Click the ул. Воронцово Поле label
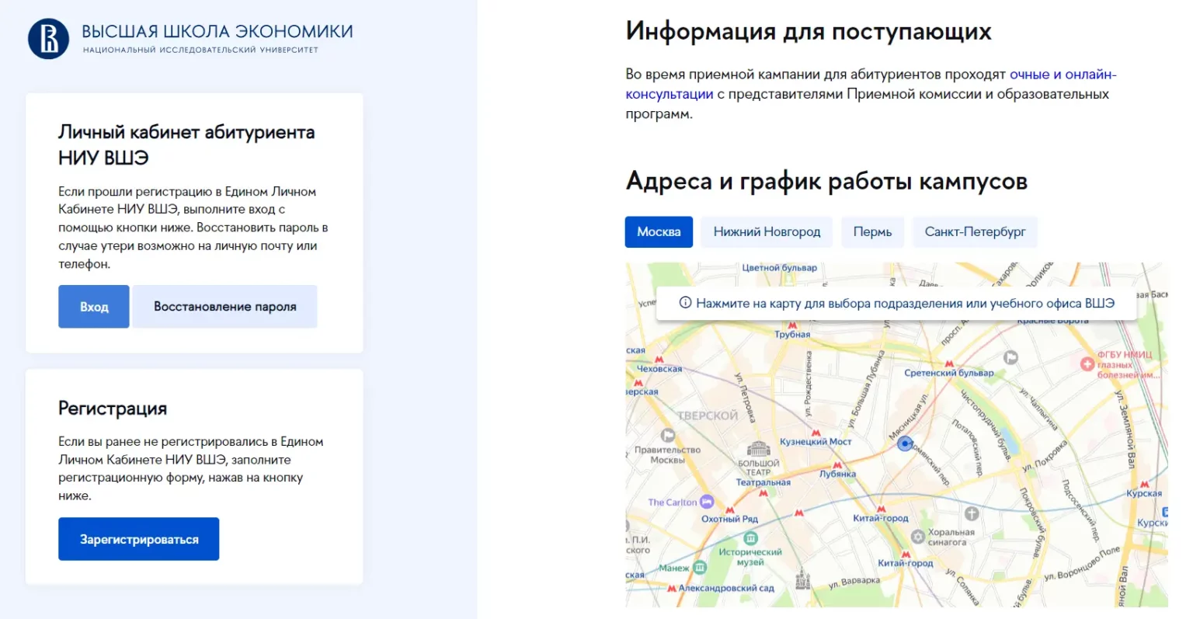This screenshot has width=1193, height=619. tap(1083, 563)
